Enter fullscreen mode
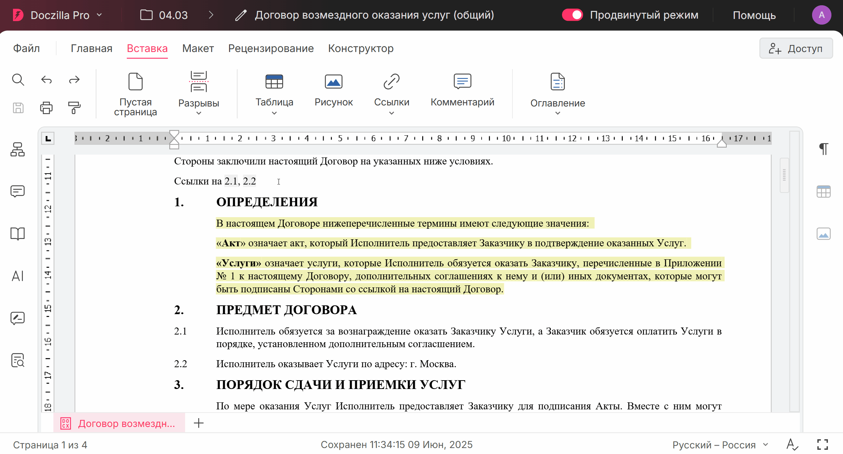 [x=823, y=445]
